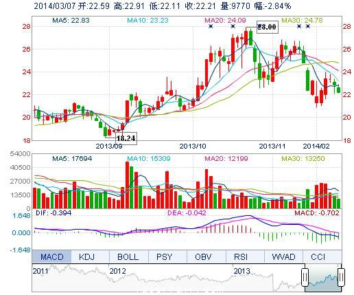Click the star marker left of the rightmost one
The height and width of the screenshot is (295, 354).
tap(299, 27)
